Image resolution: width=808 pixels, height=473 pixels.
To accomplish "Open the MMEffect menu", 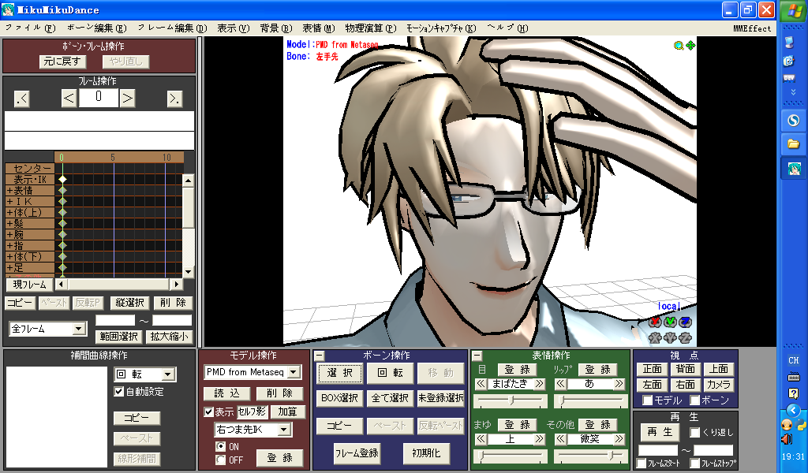I will click(752, 28).
